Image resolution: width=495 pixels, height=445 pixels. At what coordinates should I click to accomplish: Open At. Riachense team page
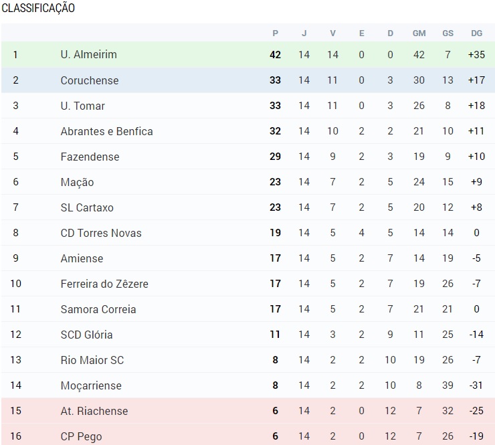tap(94, 411)
